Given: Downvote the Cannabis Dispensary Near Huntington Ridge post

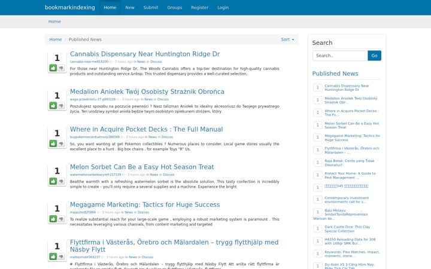Looking at the screenshot, I should tap(61, 68).
